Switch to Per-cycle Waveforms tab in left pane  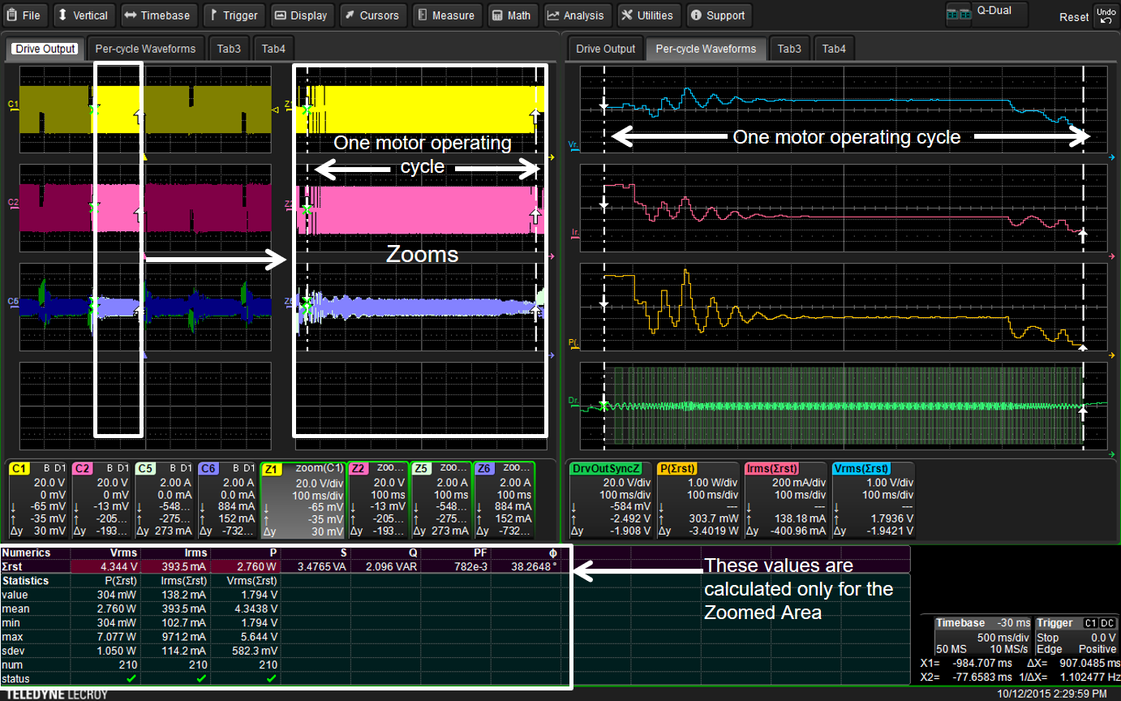coord(145,49)
